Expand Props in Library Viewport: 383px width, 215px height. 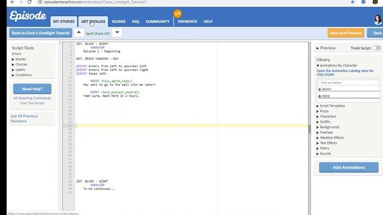323,111
